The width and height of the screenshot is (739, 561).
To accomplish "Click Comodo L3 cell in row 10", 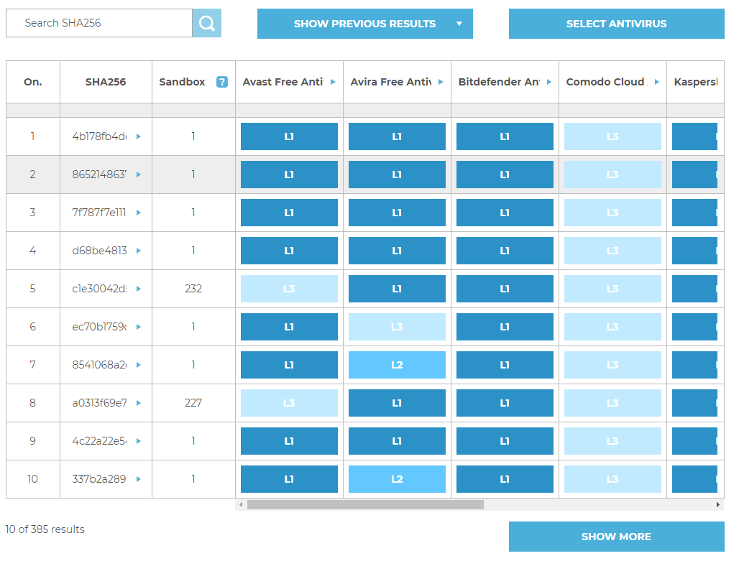I will [612, 479].
